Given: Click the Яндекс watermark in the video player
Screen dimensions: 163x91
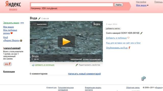Looking at the screenshot, I should (x=97, y=24).
